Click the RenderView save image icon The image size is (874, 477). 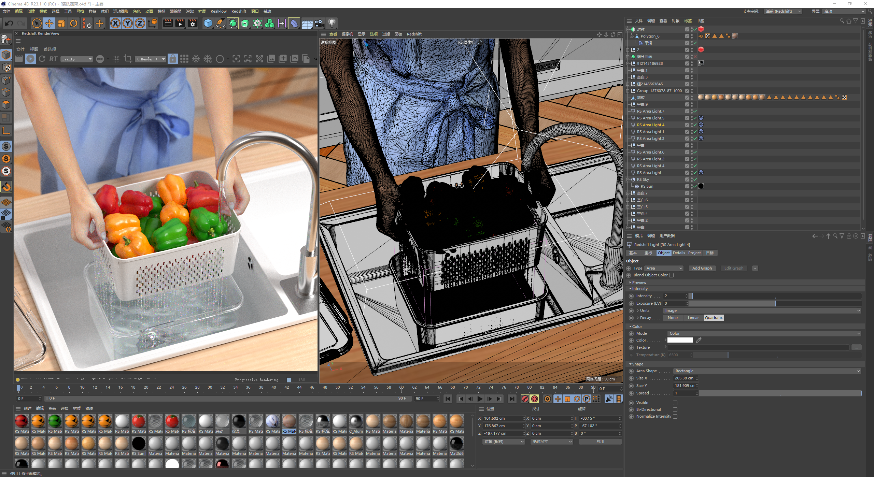271,59
